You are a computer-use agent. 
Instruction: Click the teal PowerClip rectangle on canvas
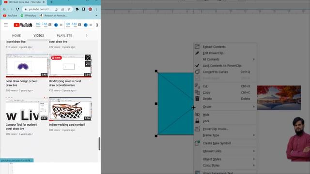pyautogui.click(x=175, y=103)
